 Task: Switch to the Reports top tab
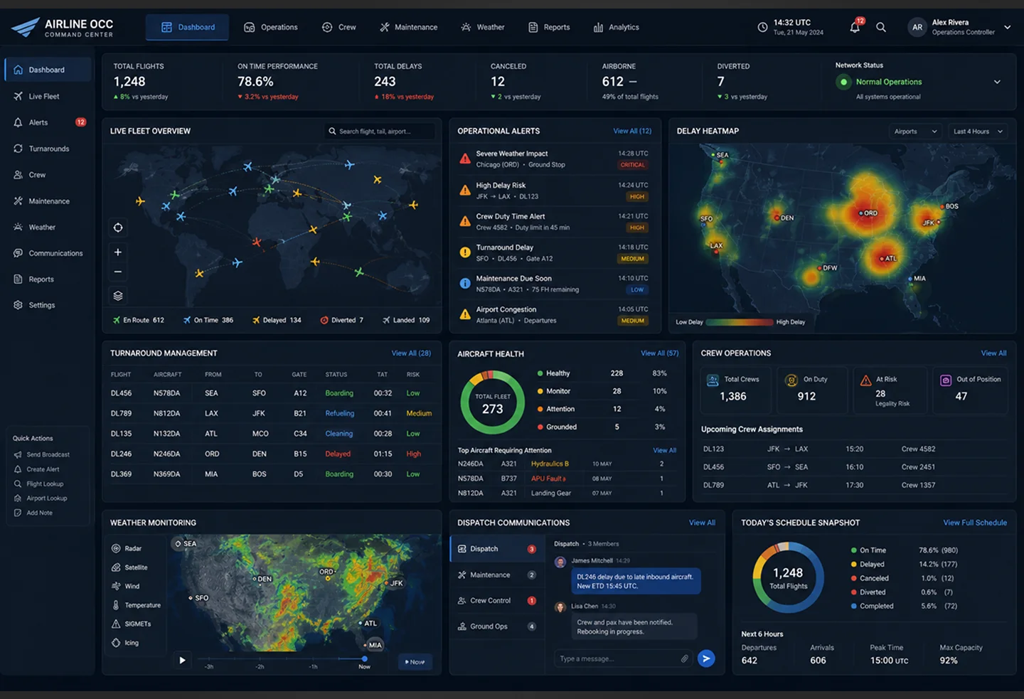point(549,27)
